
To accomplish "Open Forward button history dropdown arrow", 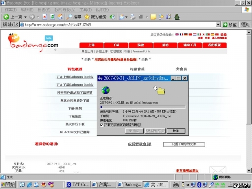I will click(38, 17).
